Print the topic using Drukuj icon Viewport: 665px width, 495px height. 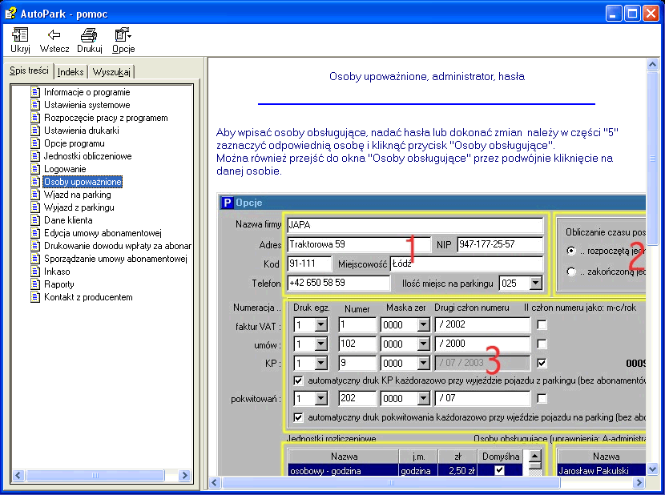click(89, 34)
